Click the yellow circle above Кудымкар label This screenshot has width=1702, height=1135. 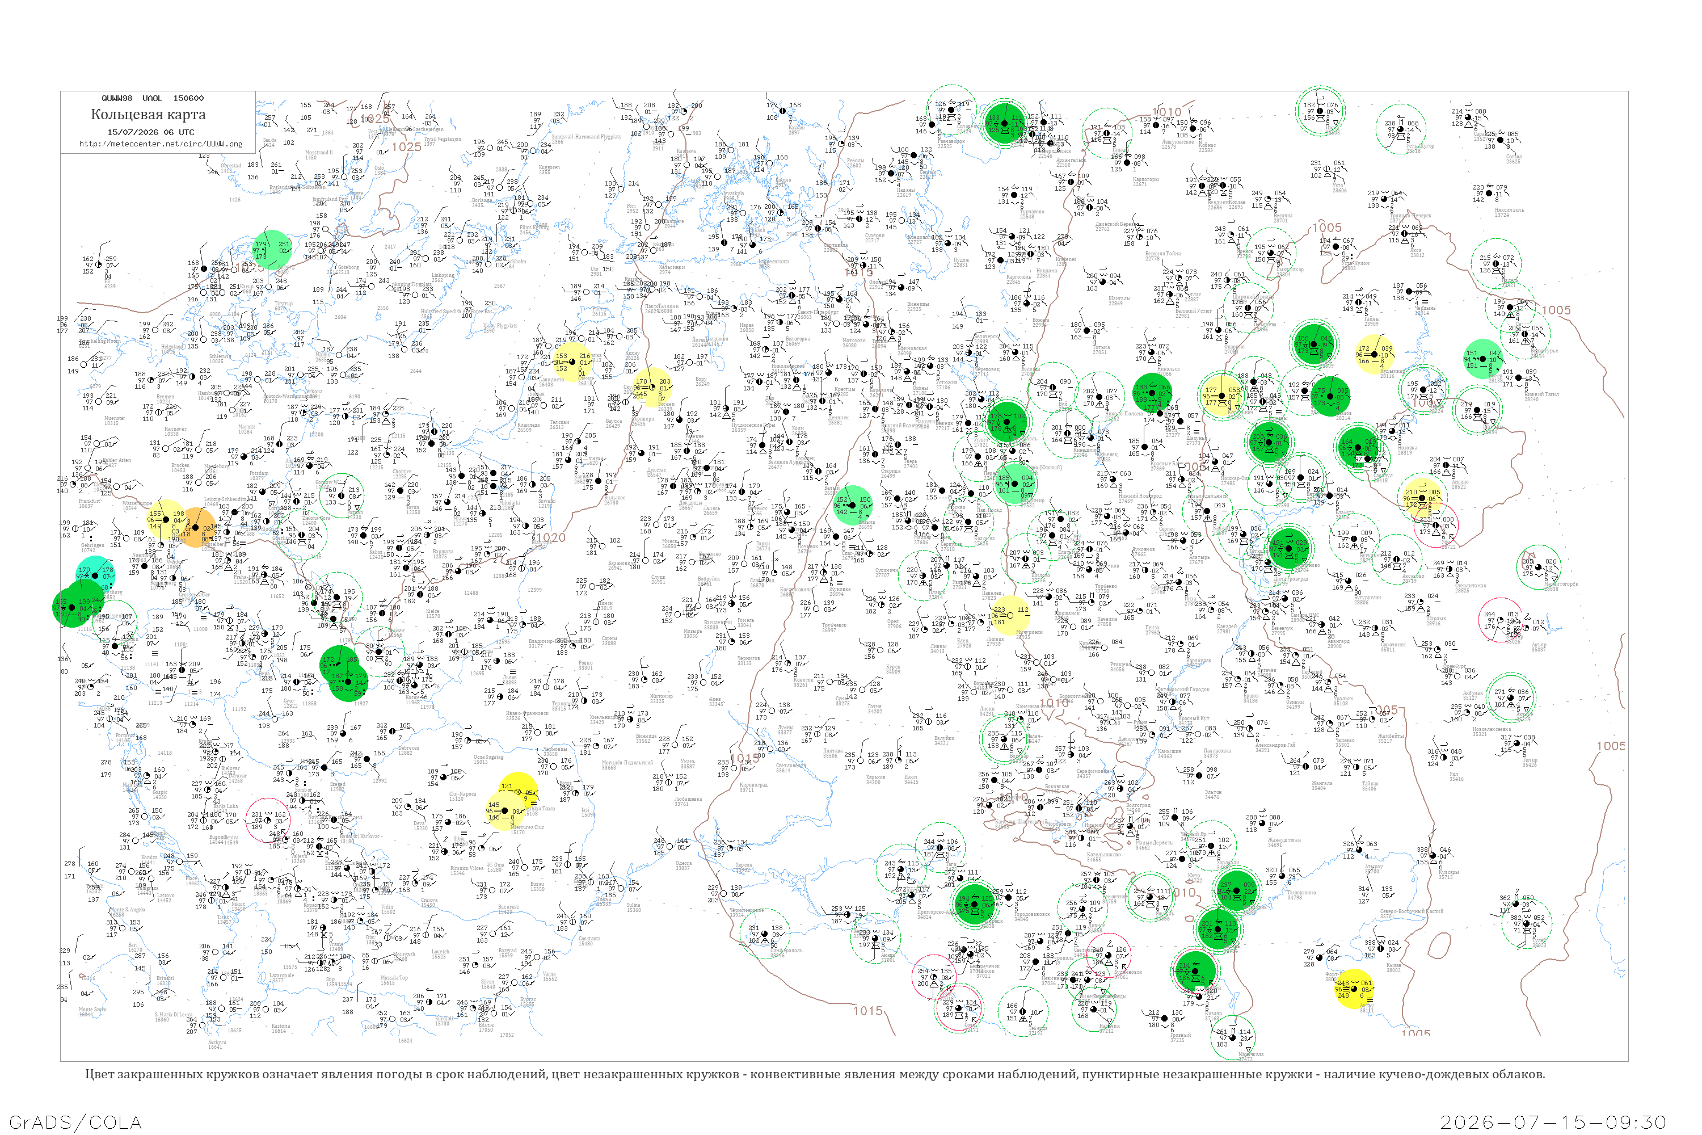coord(1374,354)
